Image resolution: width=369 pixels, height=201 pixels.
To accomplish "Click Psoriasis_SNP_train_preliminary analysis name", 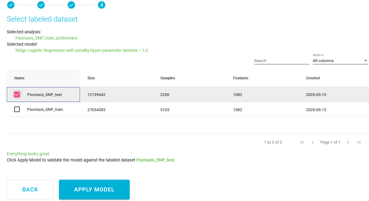I will [x=46, y=38].
